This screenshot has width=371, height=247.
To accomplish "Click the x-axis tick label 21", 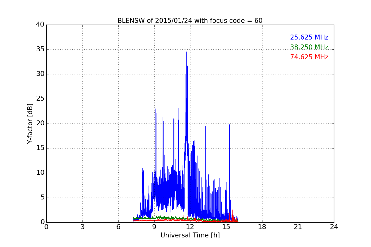I will point(298,227).
